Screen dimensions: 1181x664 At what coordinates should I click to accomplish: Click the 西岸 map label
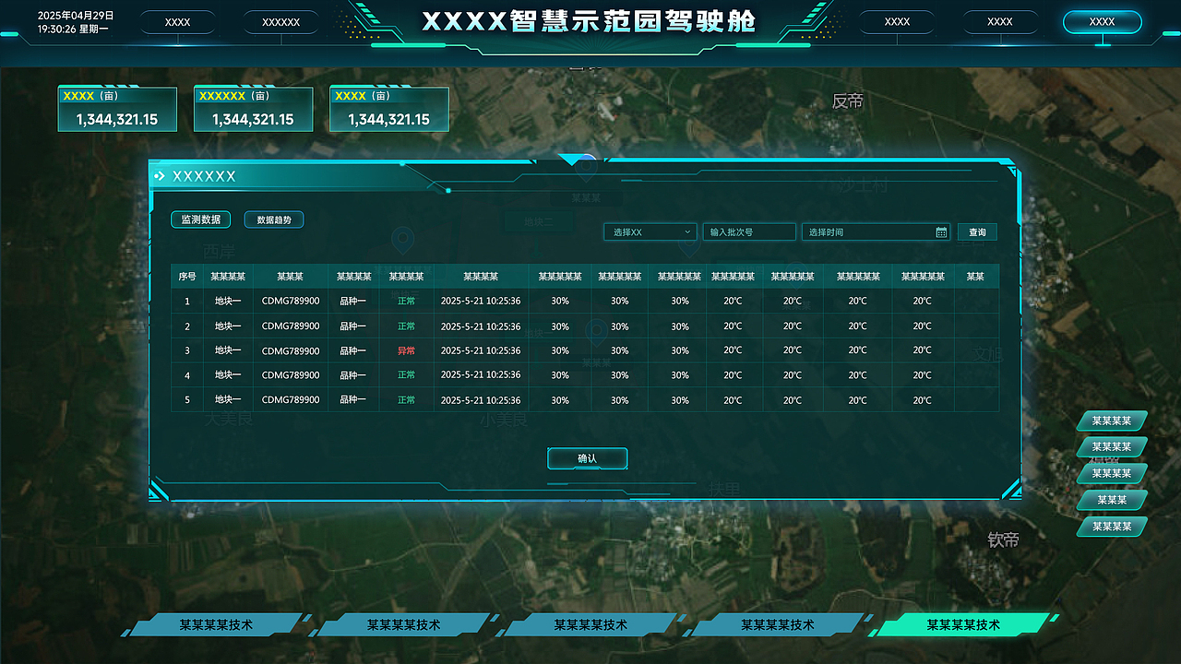click(220, 251)
